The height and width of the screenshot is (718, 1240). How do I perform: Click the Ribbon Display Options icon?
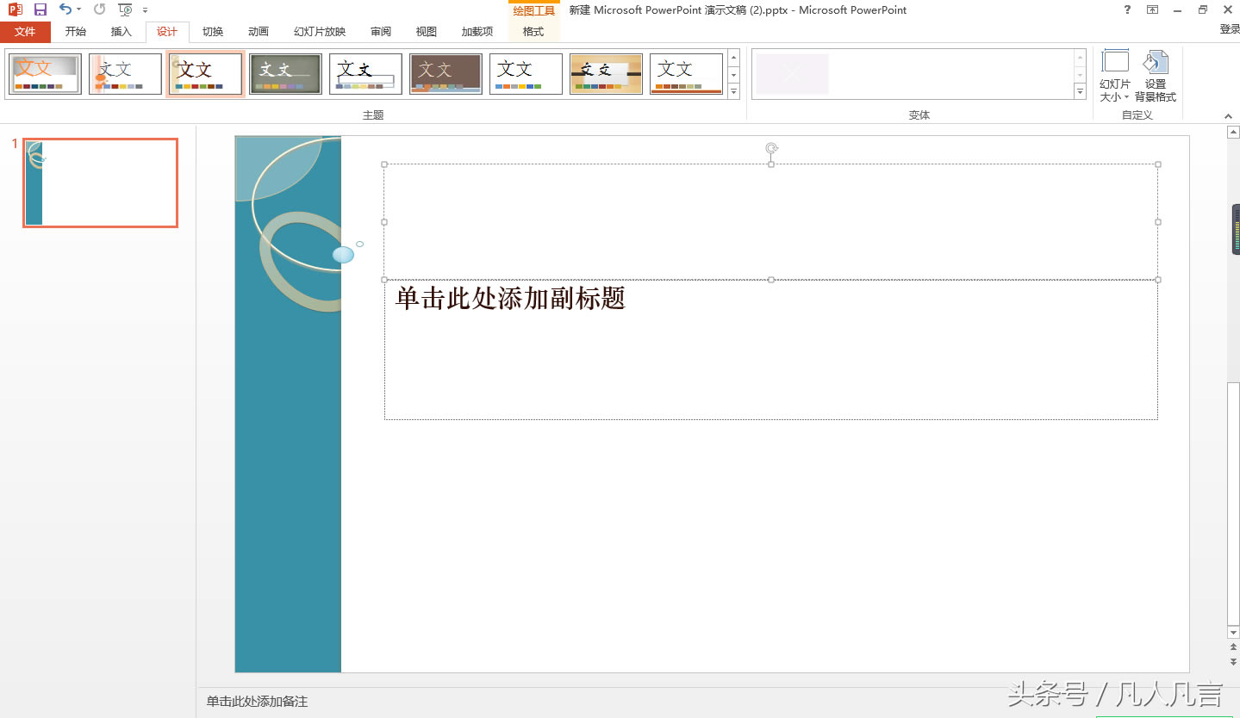pos(1152,10)
